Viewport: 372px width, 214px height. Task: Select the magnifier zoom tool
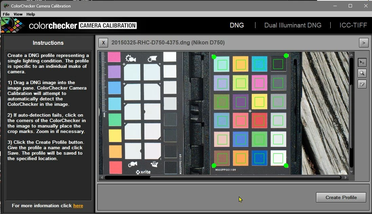[x=362, y=73]
